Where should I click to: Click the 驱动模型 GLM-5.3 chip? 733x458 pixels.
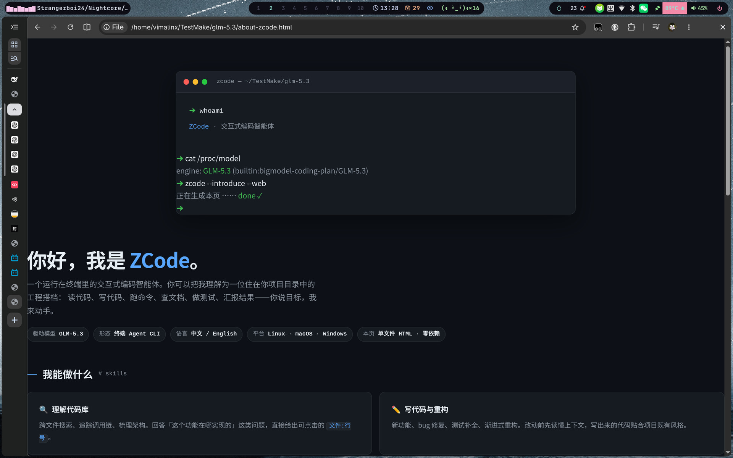(x=58, y=334)
